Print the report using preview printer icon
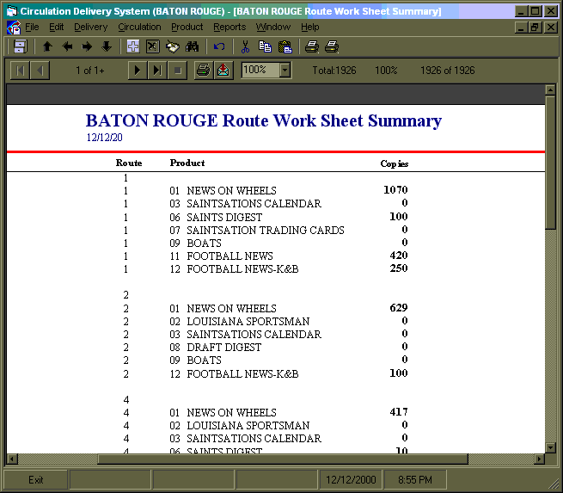This screenshot has height=493, width=563. click(203, 70)
